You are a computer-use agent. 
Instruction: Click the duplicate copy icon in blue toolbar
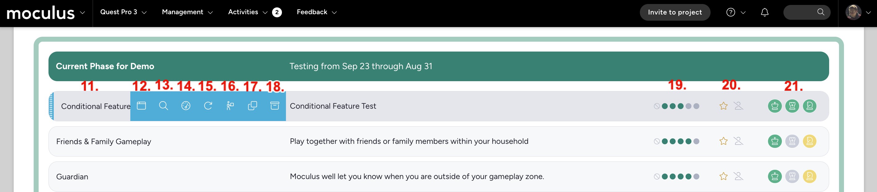(x=253, y=106)
